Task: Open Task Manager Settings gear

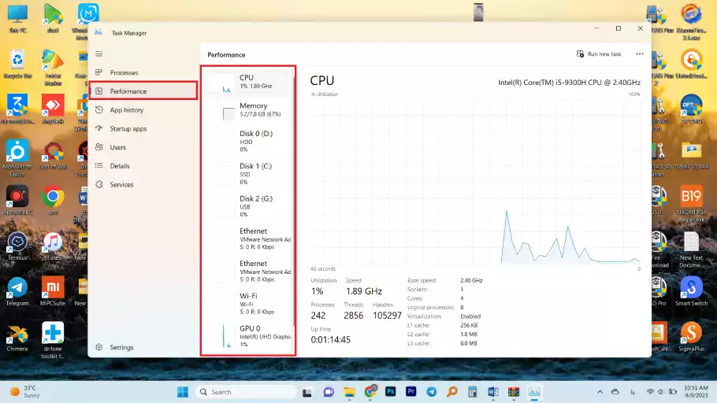Action: coord(99,347)
